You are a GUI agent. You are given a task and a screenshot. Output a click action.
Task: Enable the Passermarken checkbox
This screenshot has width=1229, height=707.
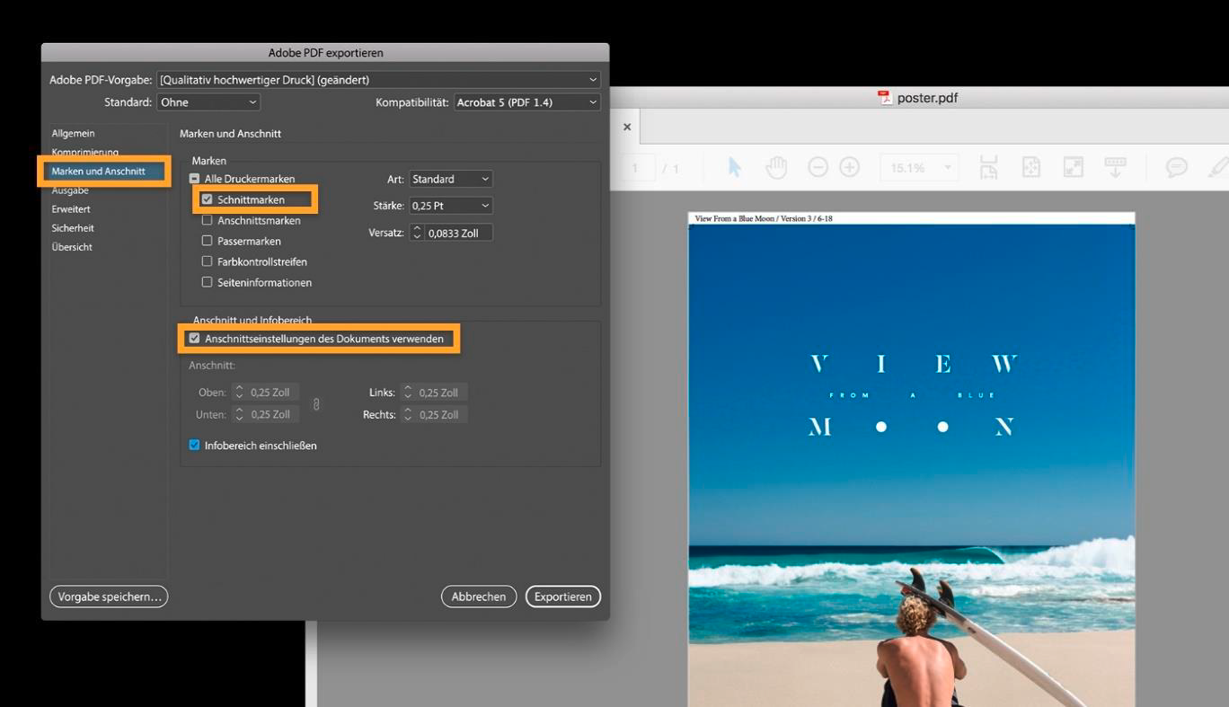point(208,241)
